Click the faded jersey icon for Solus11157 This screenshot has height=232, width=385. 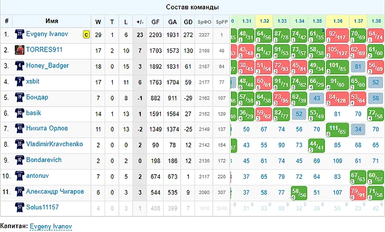20,208
